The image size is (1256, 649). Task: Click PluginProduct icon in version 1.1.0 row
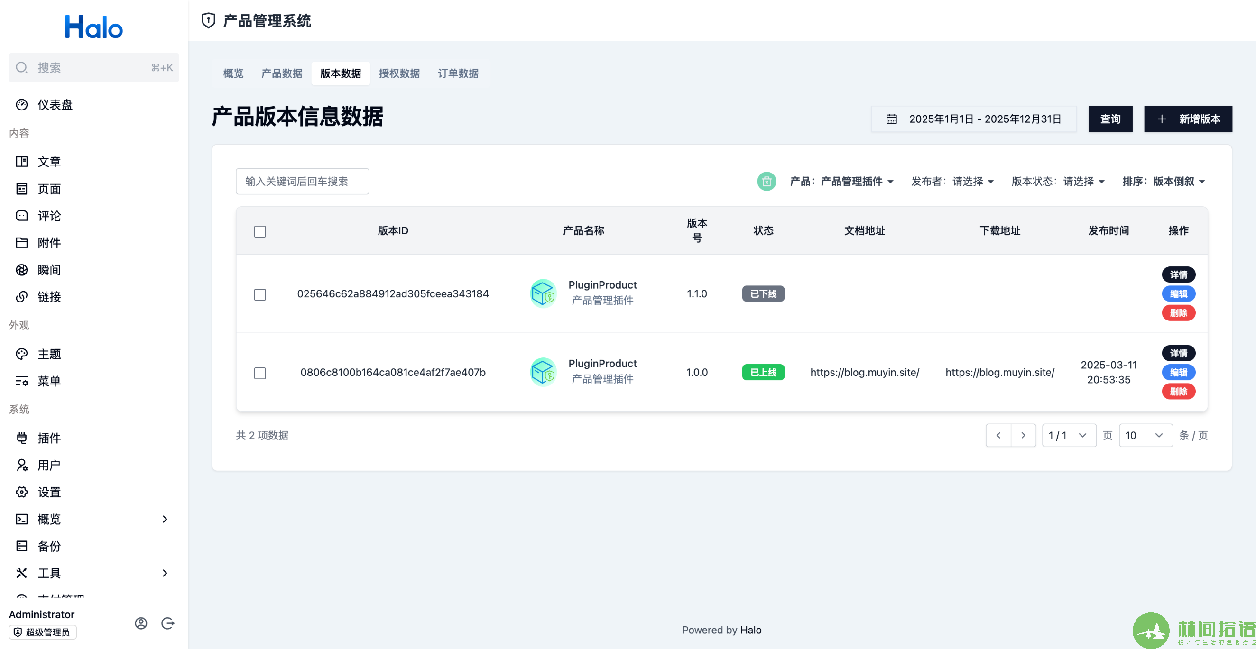(543, 293)
